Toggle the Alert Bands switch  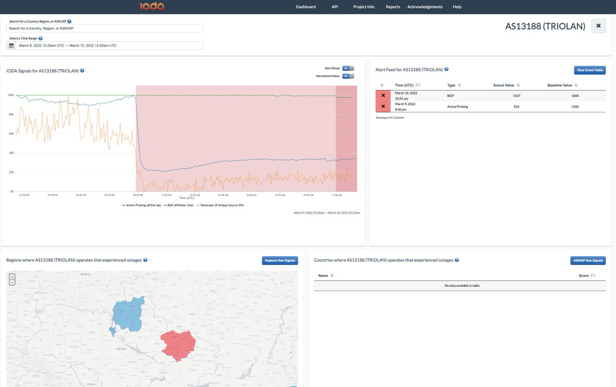tap(348, 68)
